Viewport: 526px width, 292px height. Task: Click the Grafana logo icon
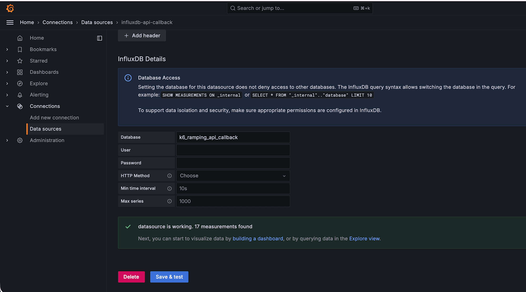pyautogui.click(x=10, y=8)
